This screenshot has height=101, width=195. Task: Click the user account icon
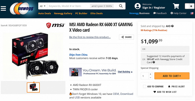(137, 6)
